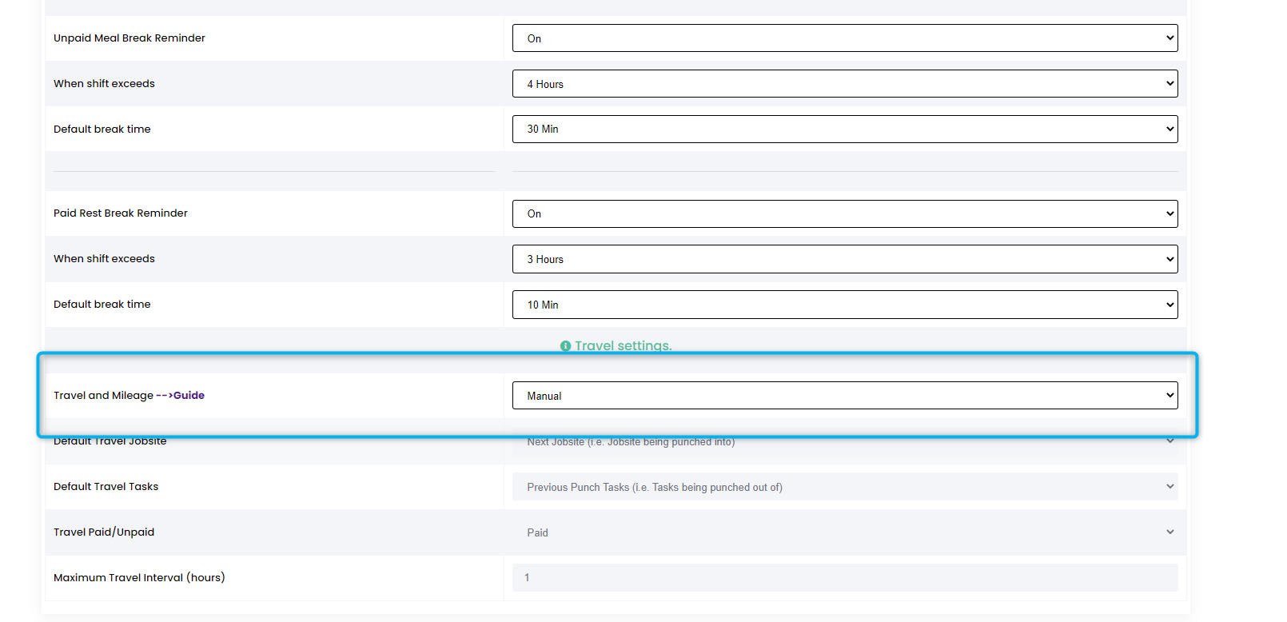Open the Default Travel Tasks dropdown
The width and height of the screenshot is (1287, 622).
click(x=845, y=487)
